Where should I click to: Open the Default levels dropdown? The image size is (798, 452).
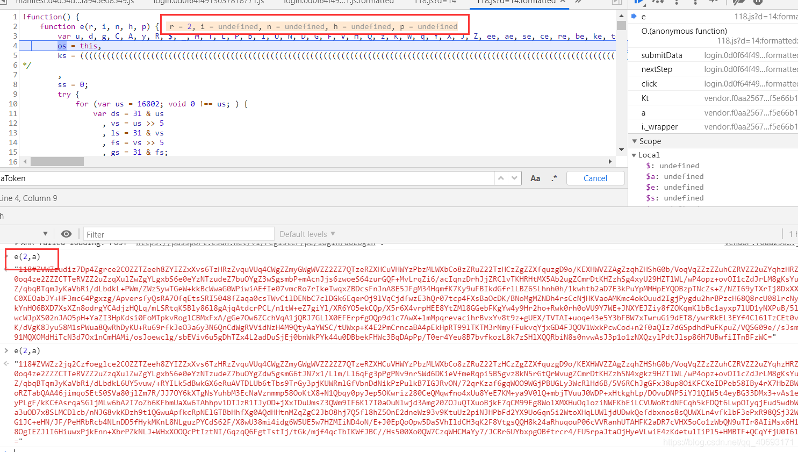point(307,234)
